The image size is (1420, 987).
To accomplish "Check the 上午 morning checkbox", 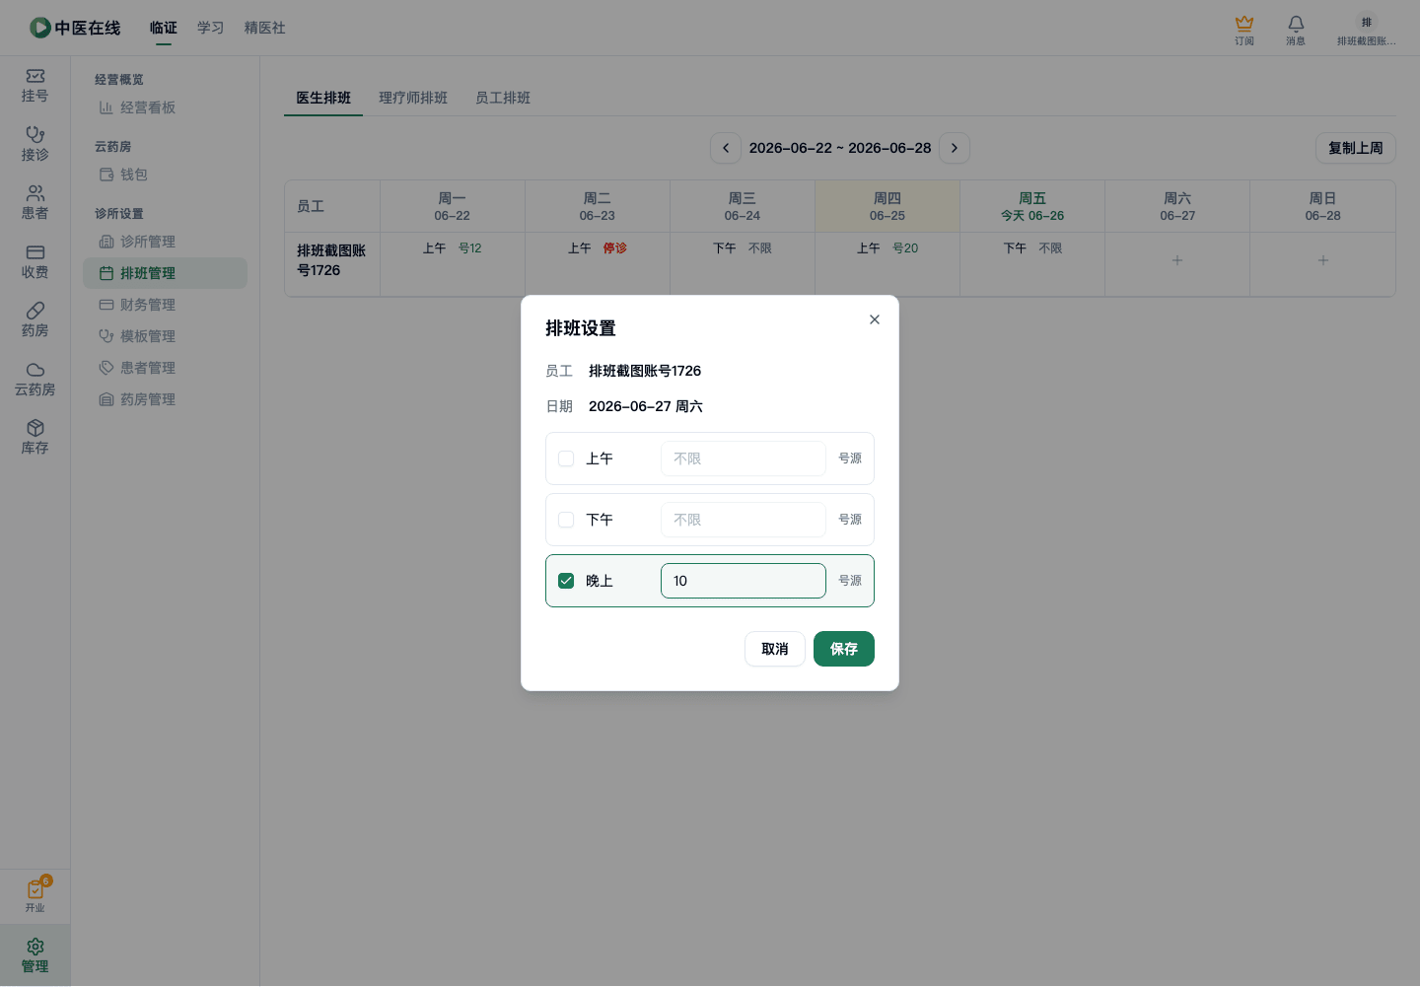I will [566, 458].
